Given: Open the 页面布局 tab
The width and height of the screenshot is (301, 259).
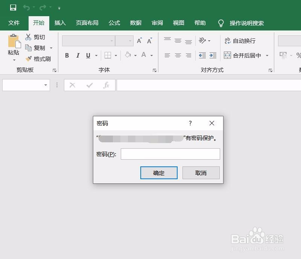Looking at the screenshot, I should pos(87,23).
